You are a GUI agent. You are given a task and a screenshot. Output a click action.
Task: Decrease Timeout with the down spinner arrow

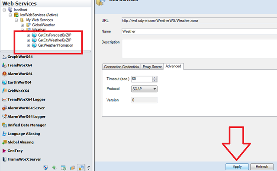coord(155,80)
